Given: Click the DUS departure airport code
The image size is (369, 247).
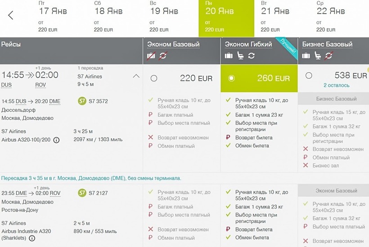Looking at the screenshot, I should 7,85.
